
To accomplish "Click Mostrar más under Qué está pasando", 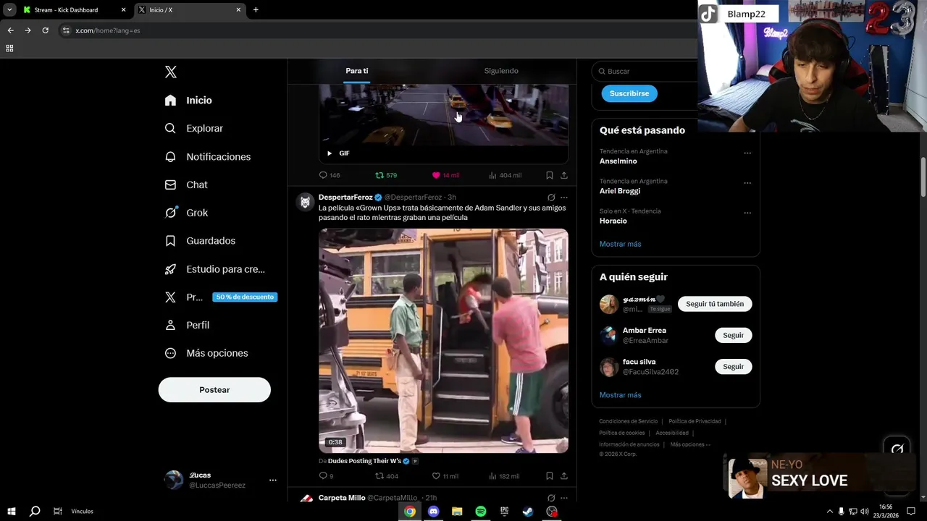I will pos(621,244).
